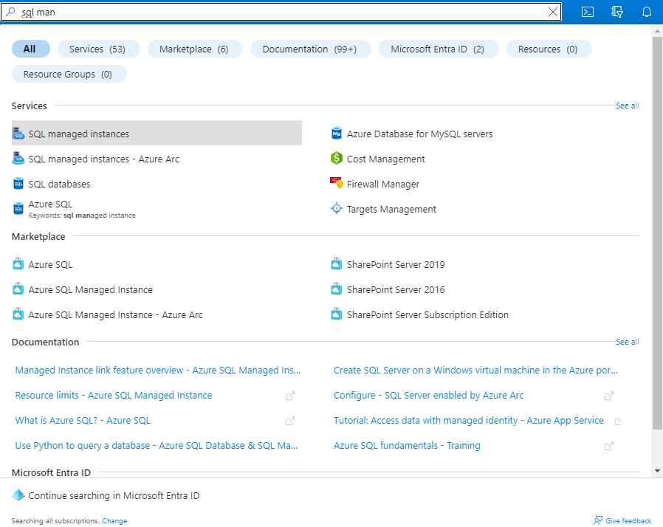Filter results by Resources (0)

coord(549,49)
